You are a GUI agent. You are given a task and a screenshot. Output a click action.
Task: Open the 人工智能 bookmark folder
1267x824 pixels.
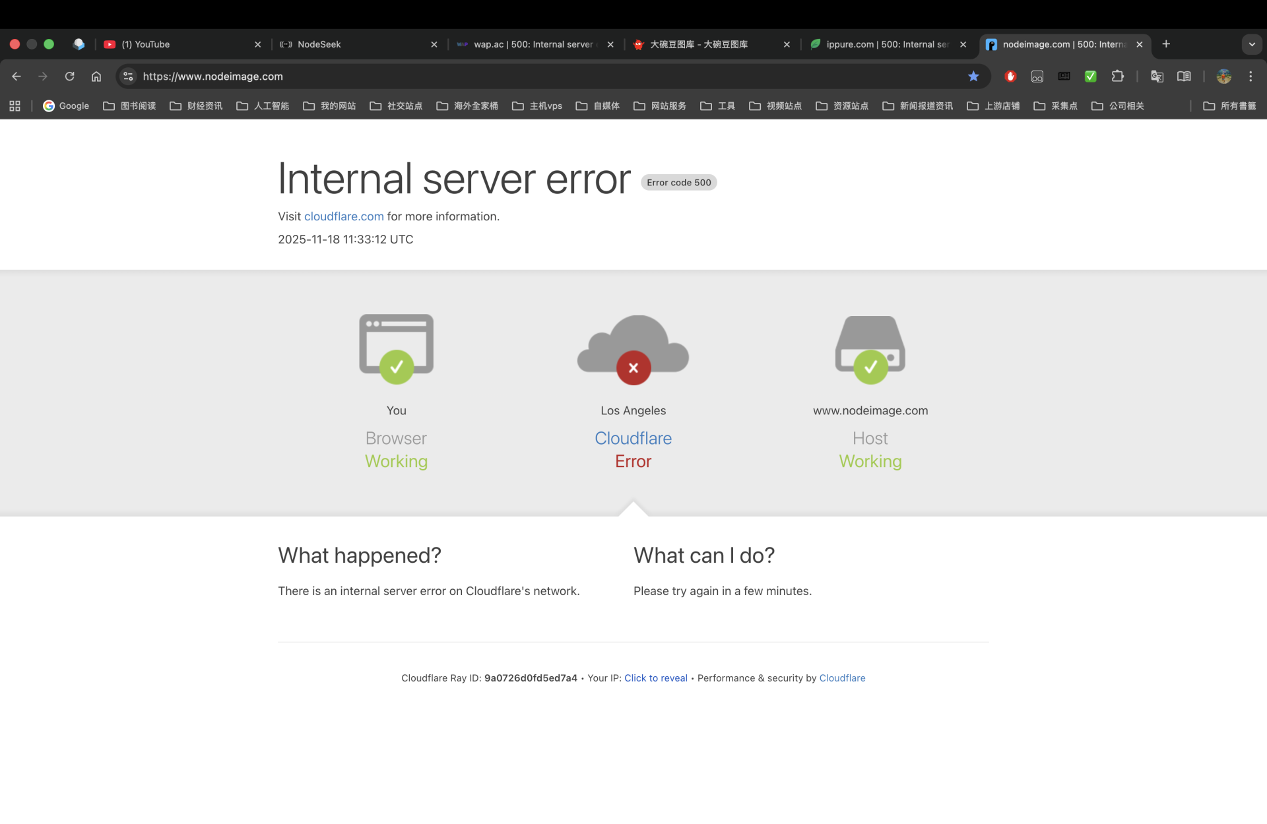coord(263,106)
